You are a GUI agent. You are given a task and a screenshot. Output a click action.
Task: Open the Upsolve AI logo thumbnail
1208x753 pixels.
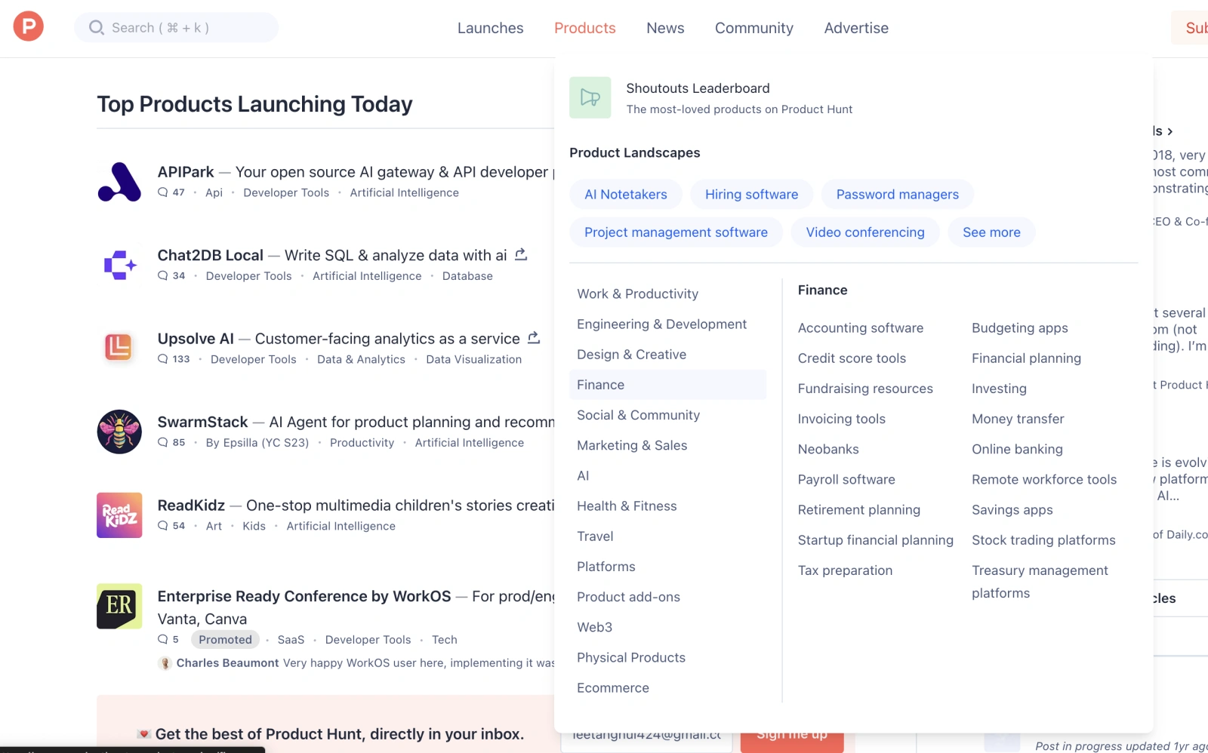point(119,348)
